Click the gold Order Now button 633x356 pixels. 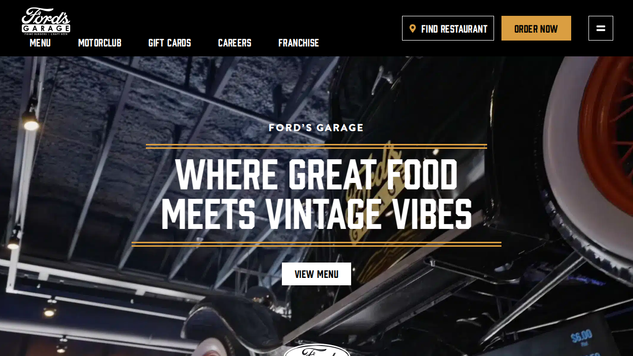point(536,28)
